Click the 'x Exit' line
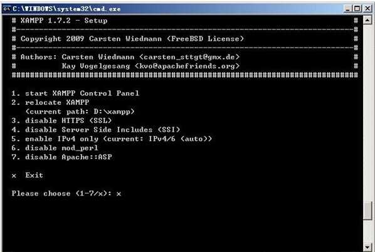This screenshot has height=252, width=375. [28, 176]
